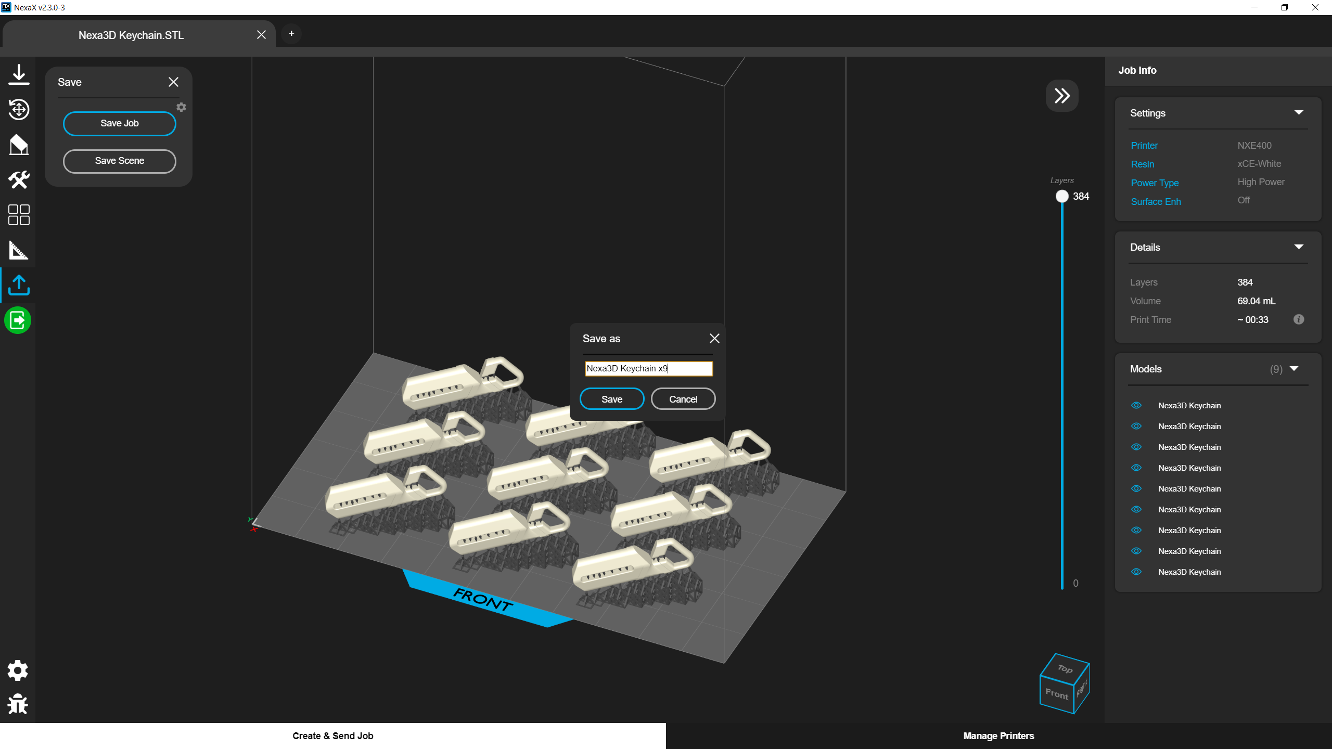1332x749 pixels.
Task: Click the 69.04 mL volume value
Action: pyautogui.click(x=1256, y=301)
